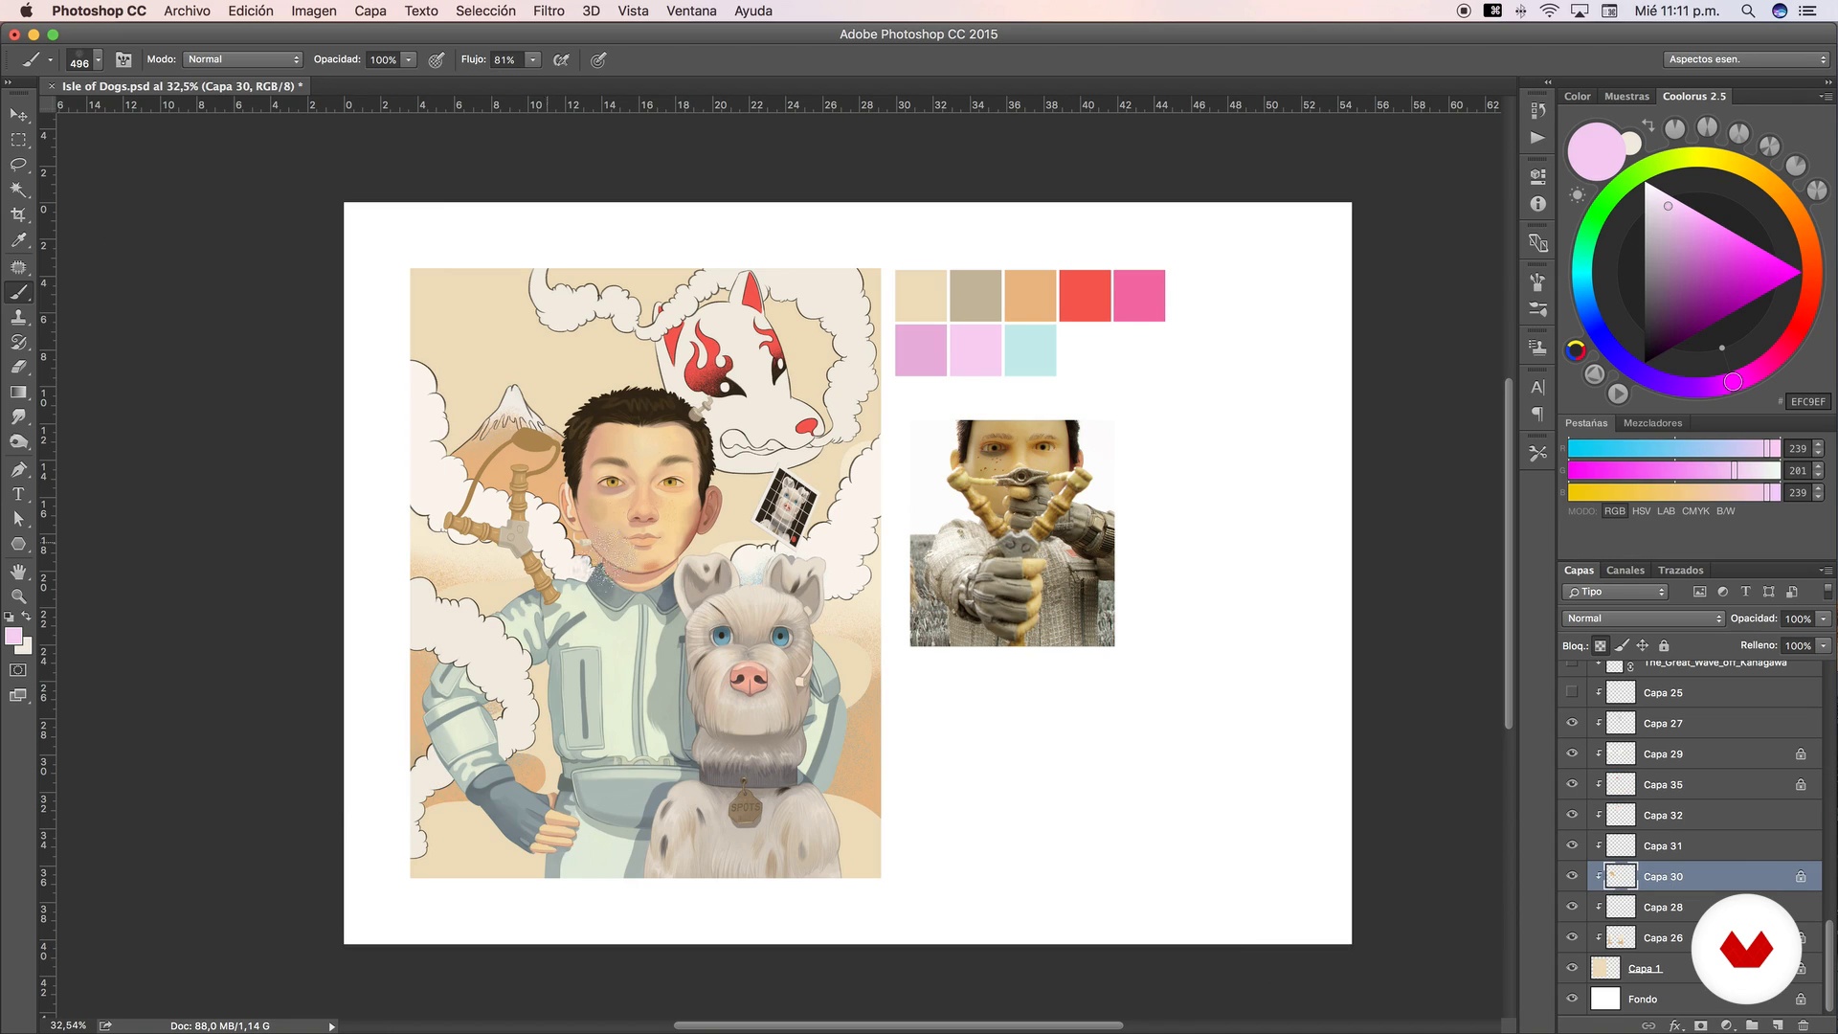Image resolution: width=1838 pixels, height=1034 pixels.
Task: Open the Relleno fill slider dropdown
Action: coord(1825,646)
